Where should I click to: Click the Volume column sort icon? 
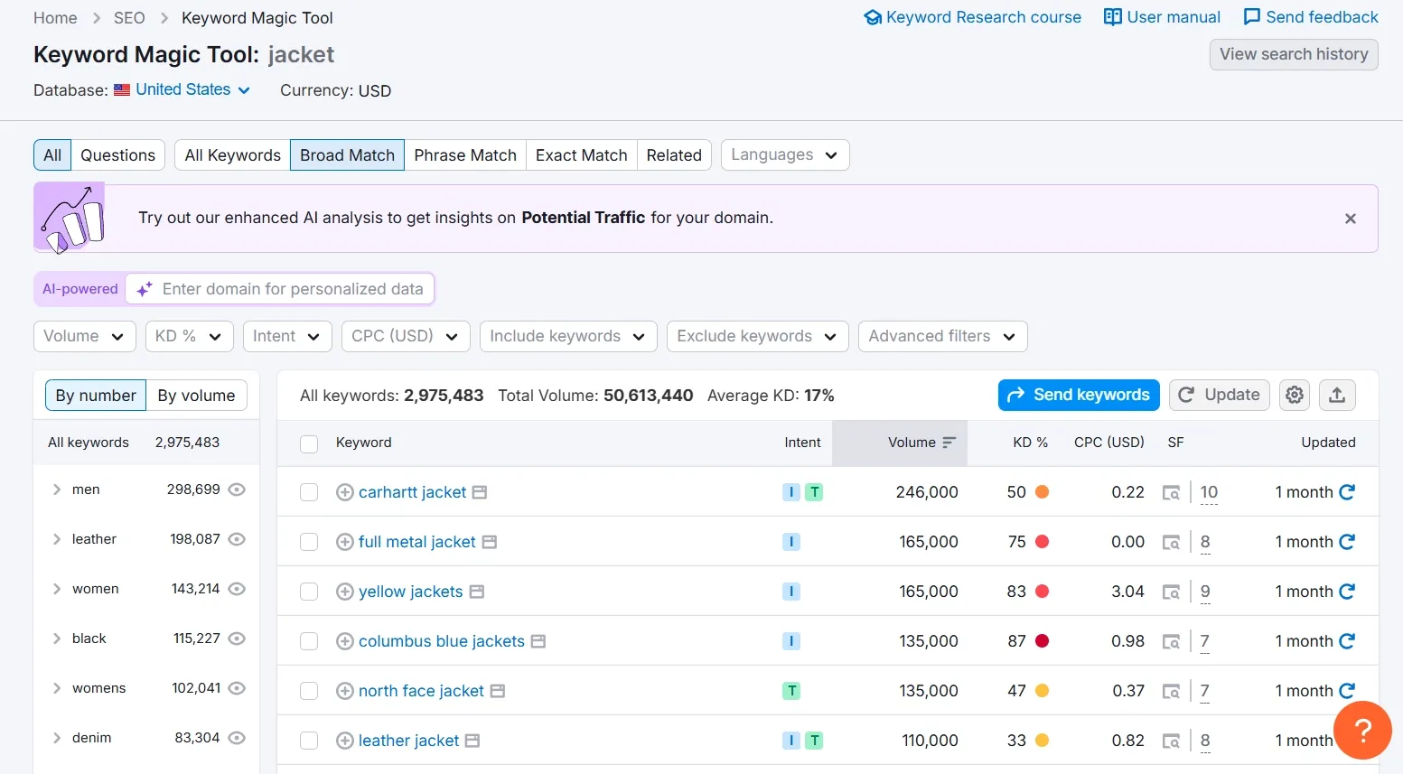point(949,443)
